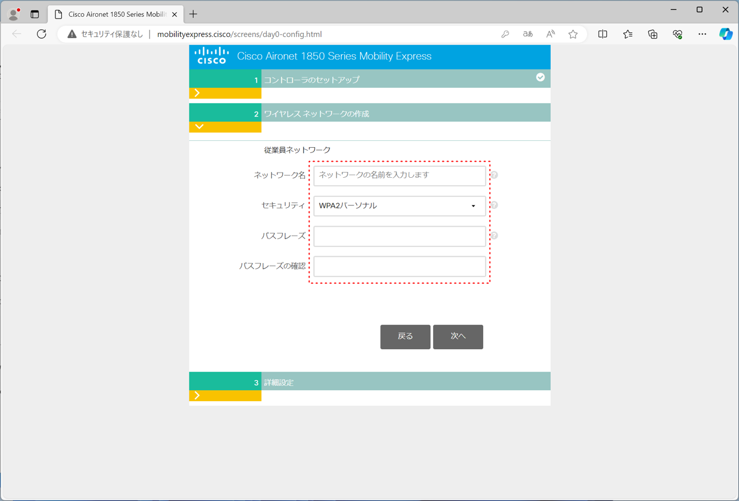Click the セキュリティ label text
Screen dimensions: 739x501
283,205
